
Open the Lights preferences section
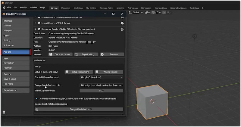(16, 36)
